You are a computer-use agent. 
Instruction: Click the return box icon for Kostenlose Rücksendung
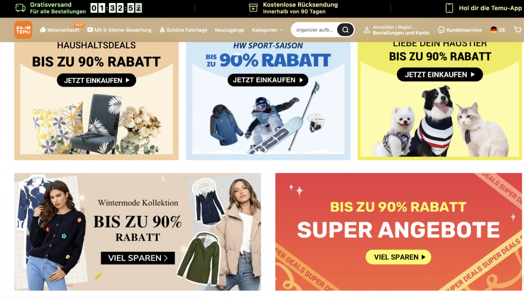[x=253, y=8]
